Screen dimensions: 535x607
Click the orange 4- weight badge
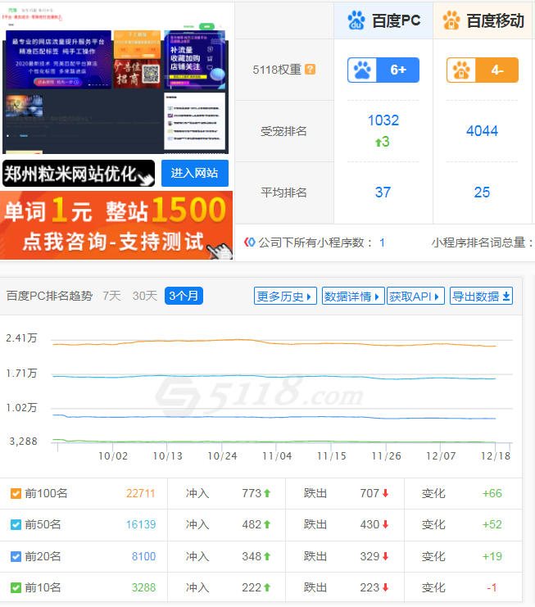tap(483, 70)
